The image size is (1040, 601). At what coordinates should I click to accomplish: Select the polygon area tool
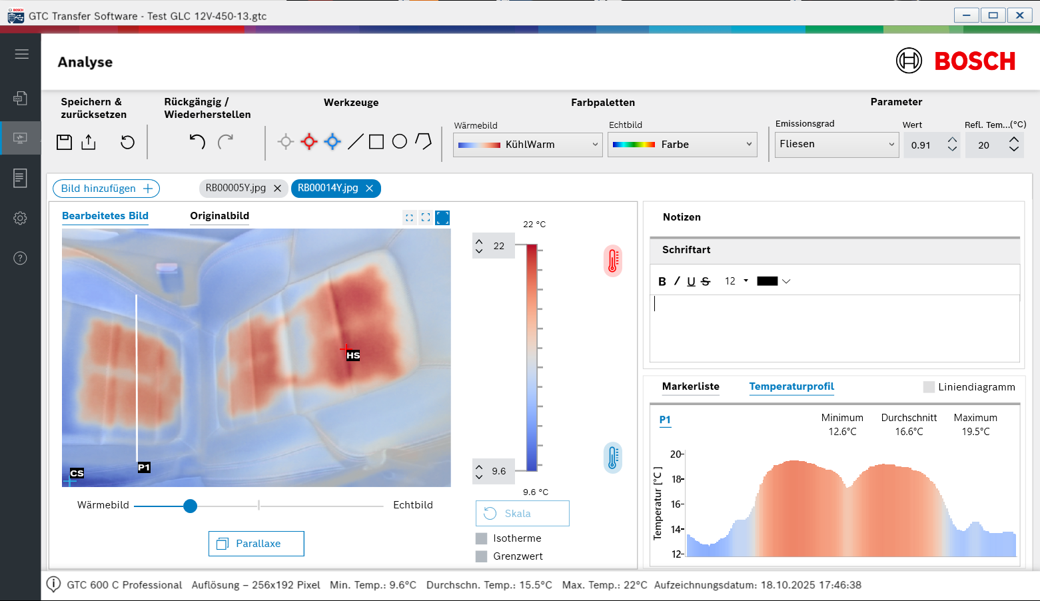pyautogui.click(x=424, y=141)
